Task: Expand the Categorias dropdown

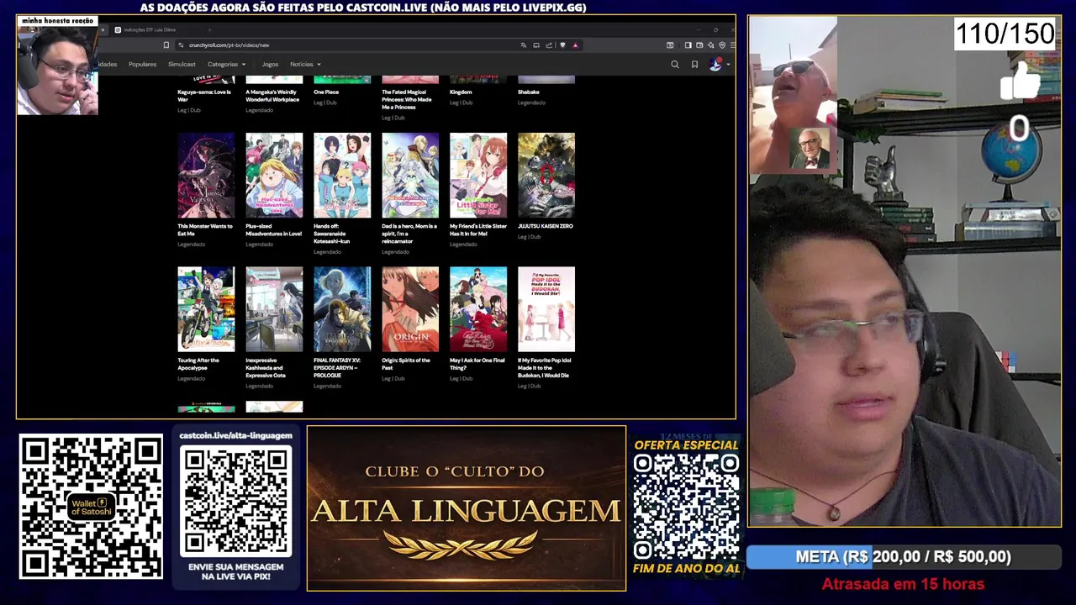Action: pos(226,64)
